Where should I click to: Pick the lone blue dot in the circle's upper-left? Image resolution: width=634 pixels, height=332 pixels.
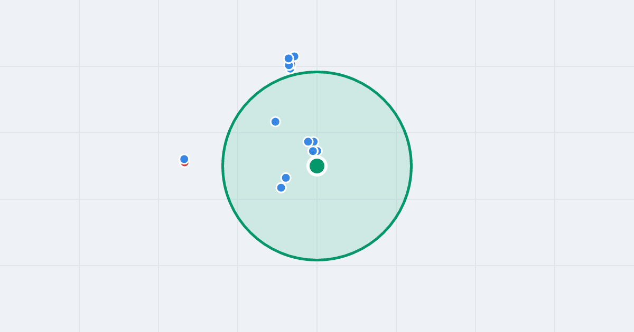(x=275, y=122)
